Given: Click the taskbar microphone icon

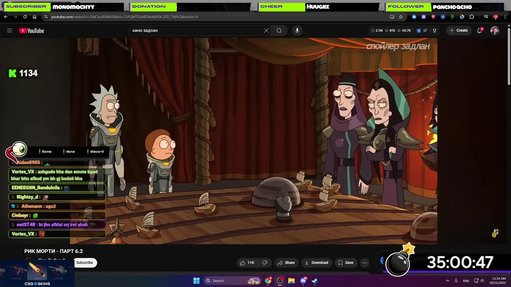Looking at the screenshot, I should coord(456,281).
